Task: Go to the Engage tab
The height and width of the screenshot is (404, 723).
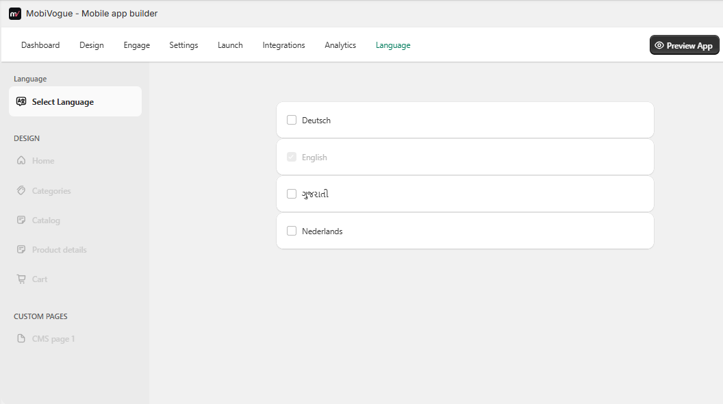Action: click(136, 45)
